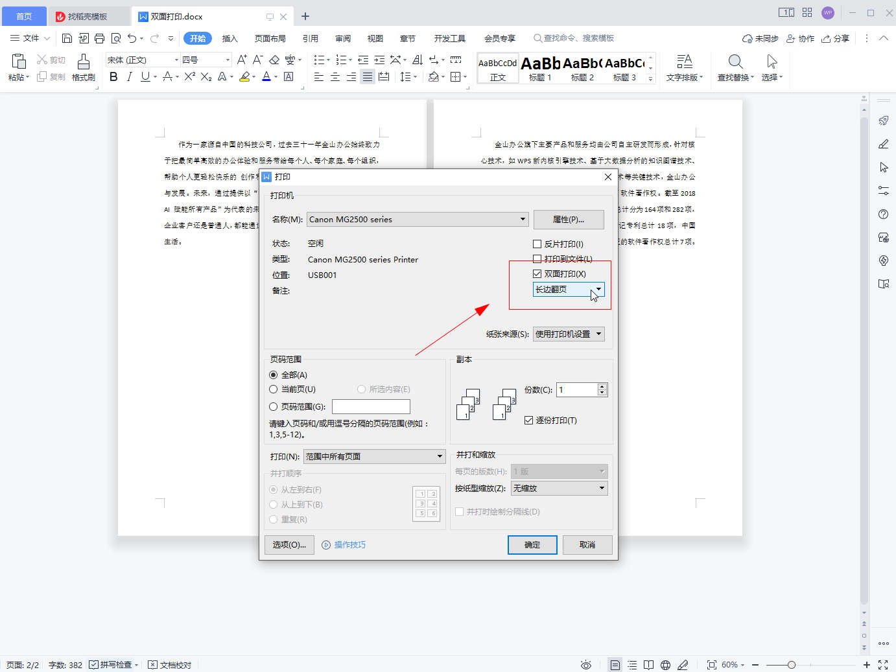Click the Paste (粘贴) clipboard icon
Viewport: 896px width, 672px height.
pos(19,62)
